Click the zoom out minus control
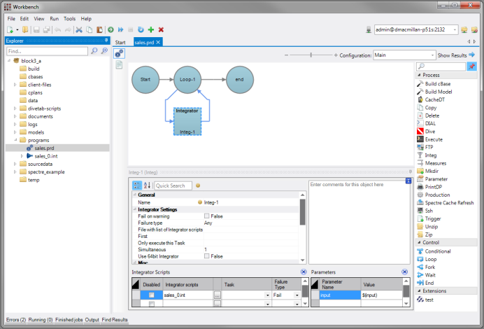The height and width of the screenshot is (329, 484). [286, 55]
